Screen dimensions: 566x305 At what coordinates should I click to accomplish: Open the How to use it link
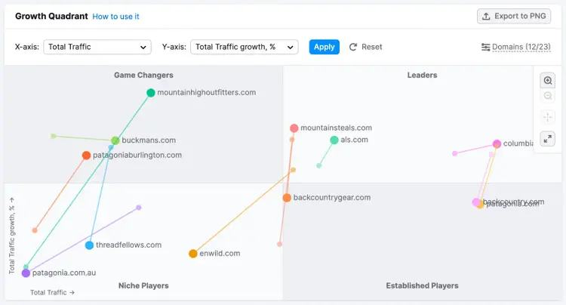tap(115, 17)
